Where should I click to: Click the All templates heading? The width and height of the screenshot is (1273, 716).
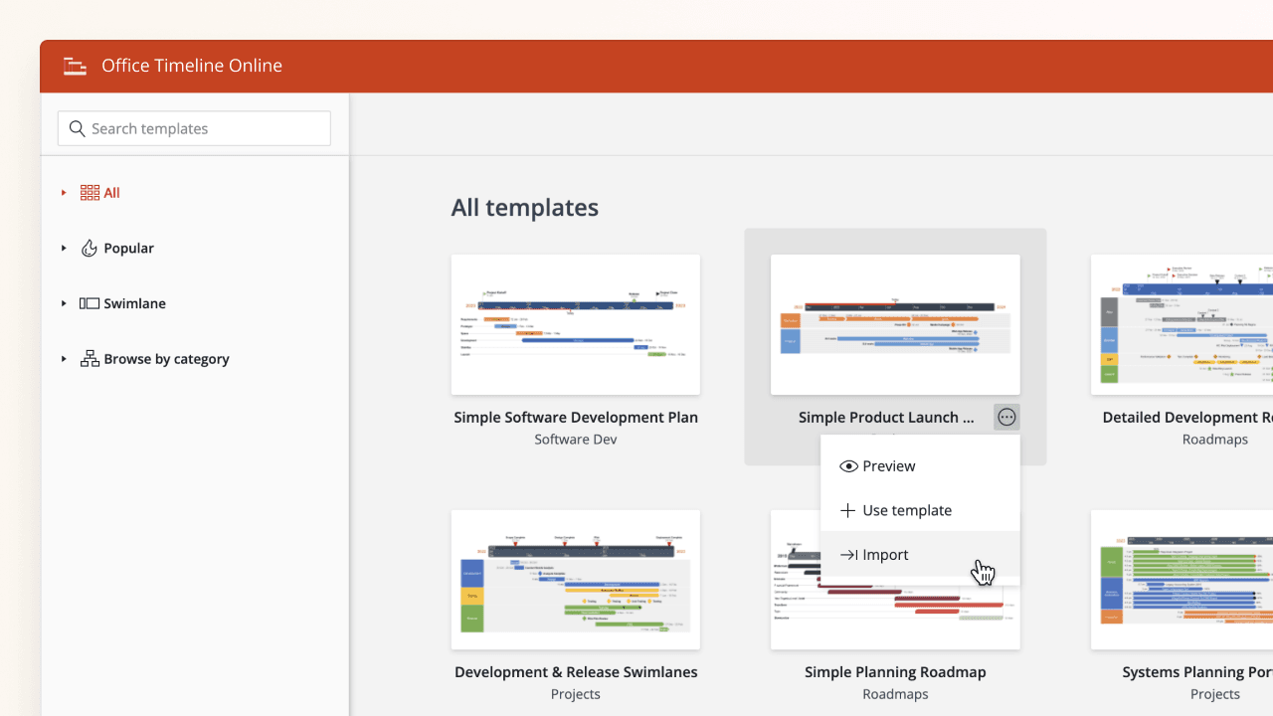(x=525, y=207)
